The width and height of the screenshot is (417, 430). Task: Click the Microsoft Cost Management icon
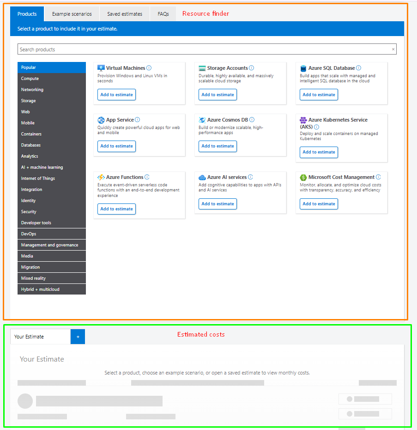[x=303, y=177]
